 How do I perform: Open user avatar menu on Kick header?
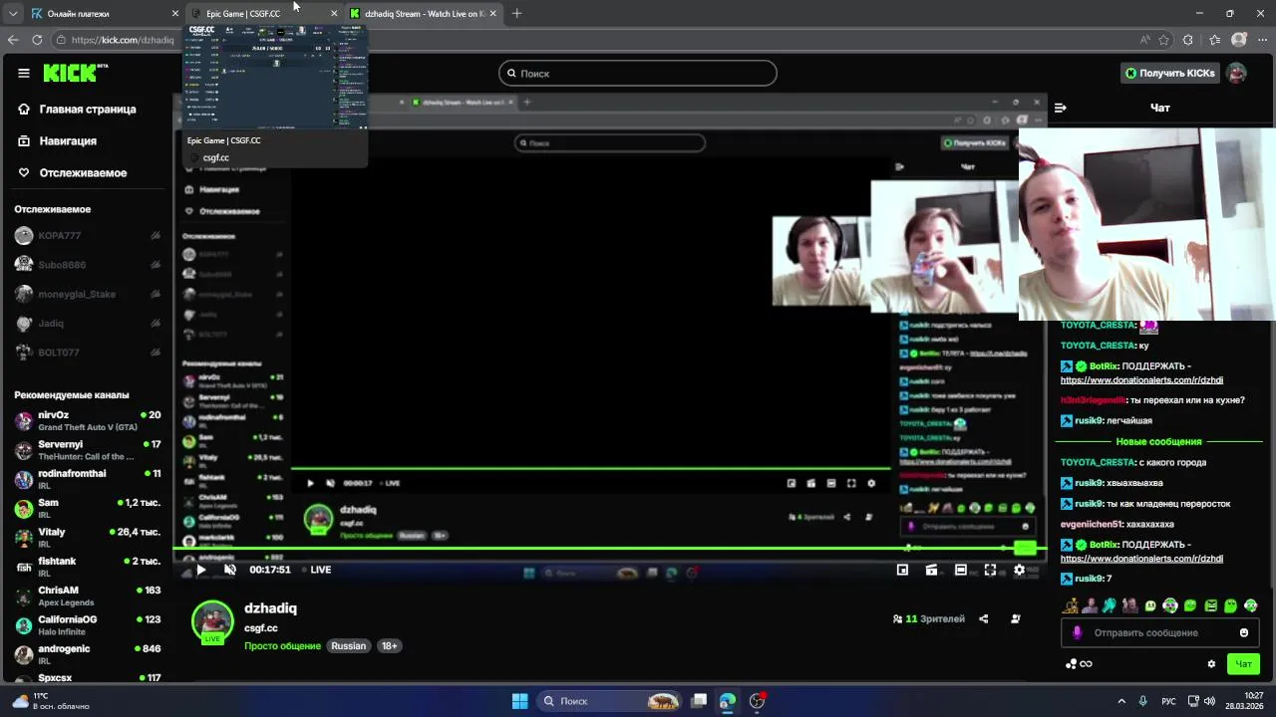coord(1236,73)
